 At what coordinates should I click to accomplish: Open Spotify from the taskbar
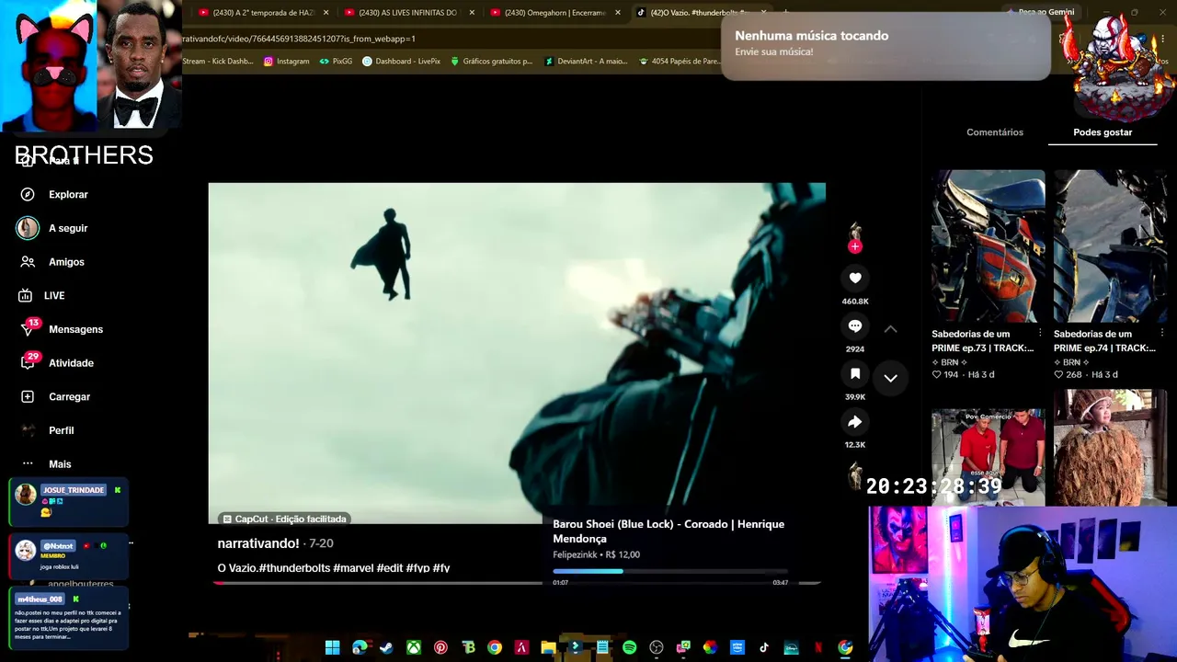tap(629, 647)
